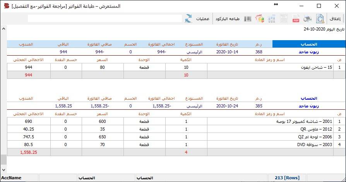This screenshot has width=346, height=182.
Task: Open the عمليات menu
Action: click(202, 19)
